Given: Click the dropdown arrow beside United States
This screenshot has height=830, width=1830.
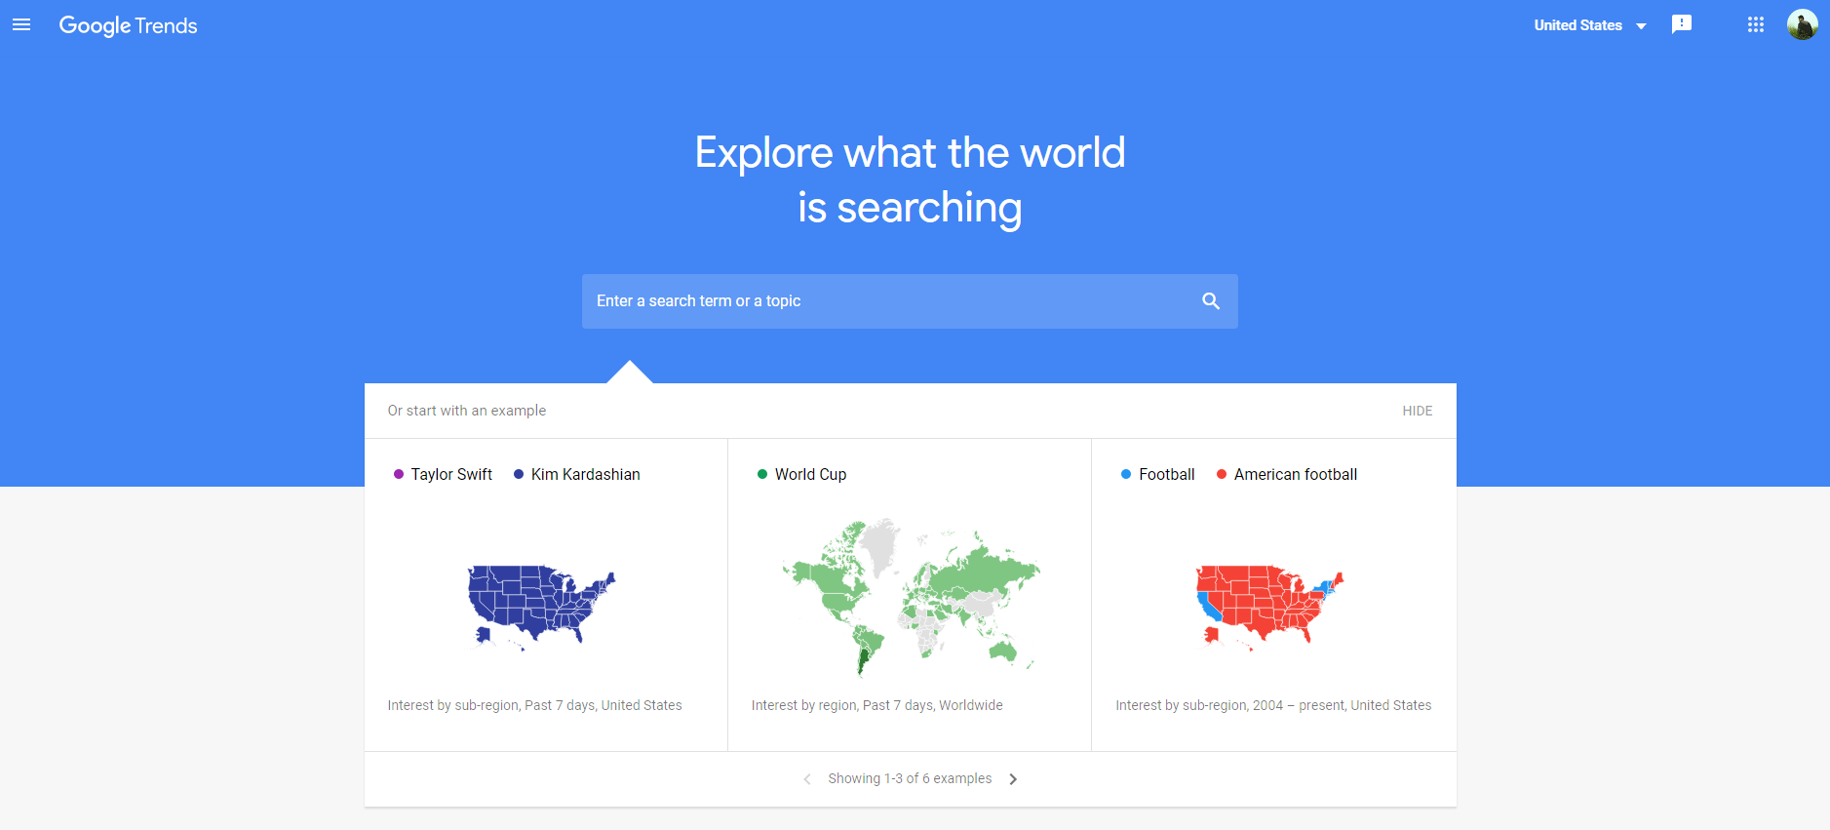Looking at the screenshot, I should (1641, 26).
